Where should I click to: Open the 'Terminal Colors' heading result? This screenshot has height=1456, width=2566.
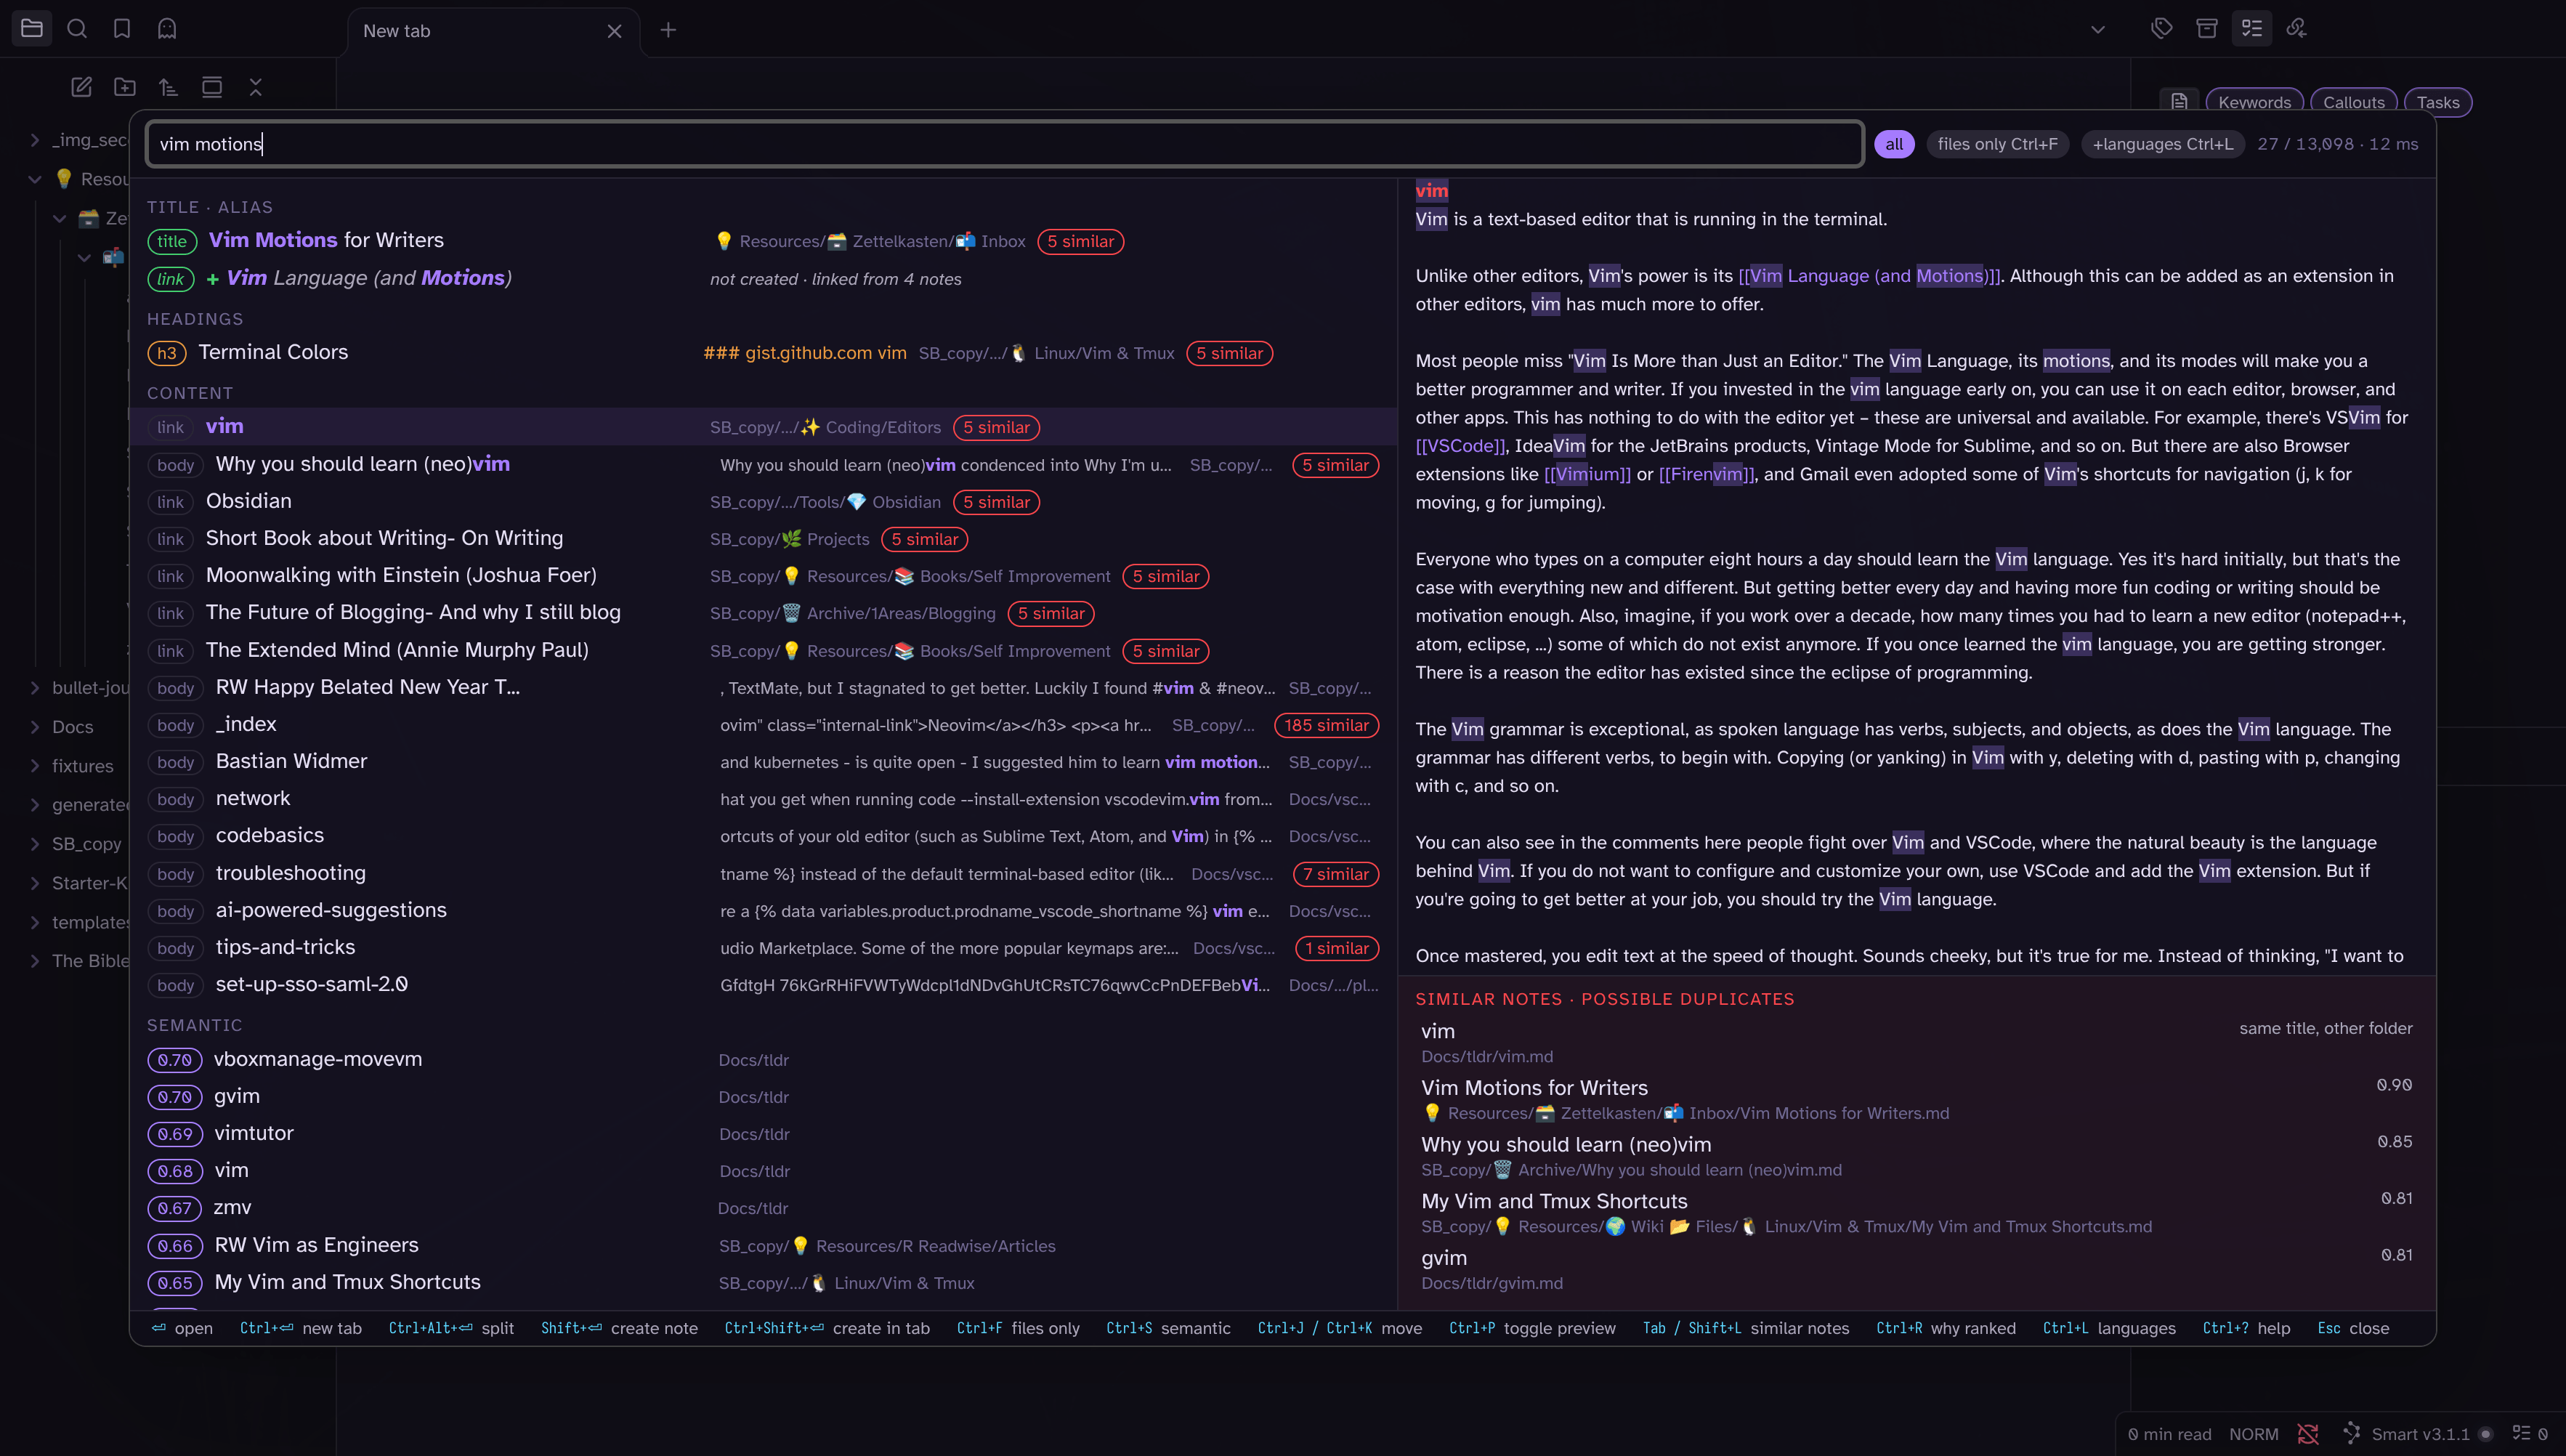tap(763, 353)
